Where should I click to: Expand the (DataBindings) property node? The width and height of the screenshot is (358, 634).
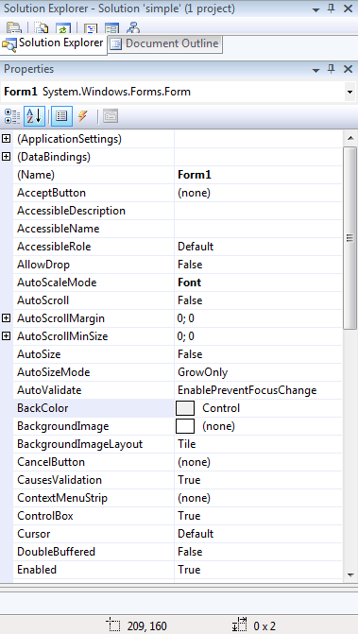click(6, 157)
